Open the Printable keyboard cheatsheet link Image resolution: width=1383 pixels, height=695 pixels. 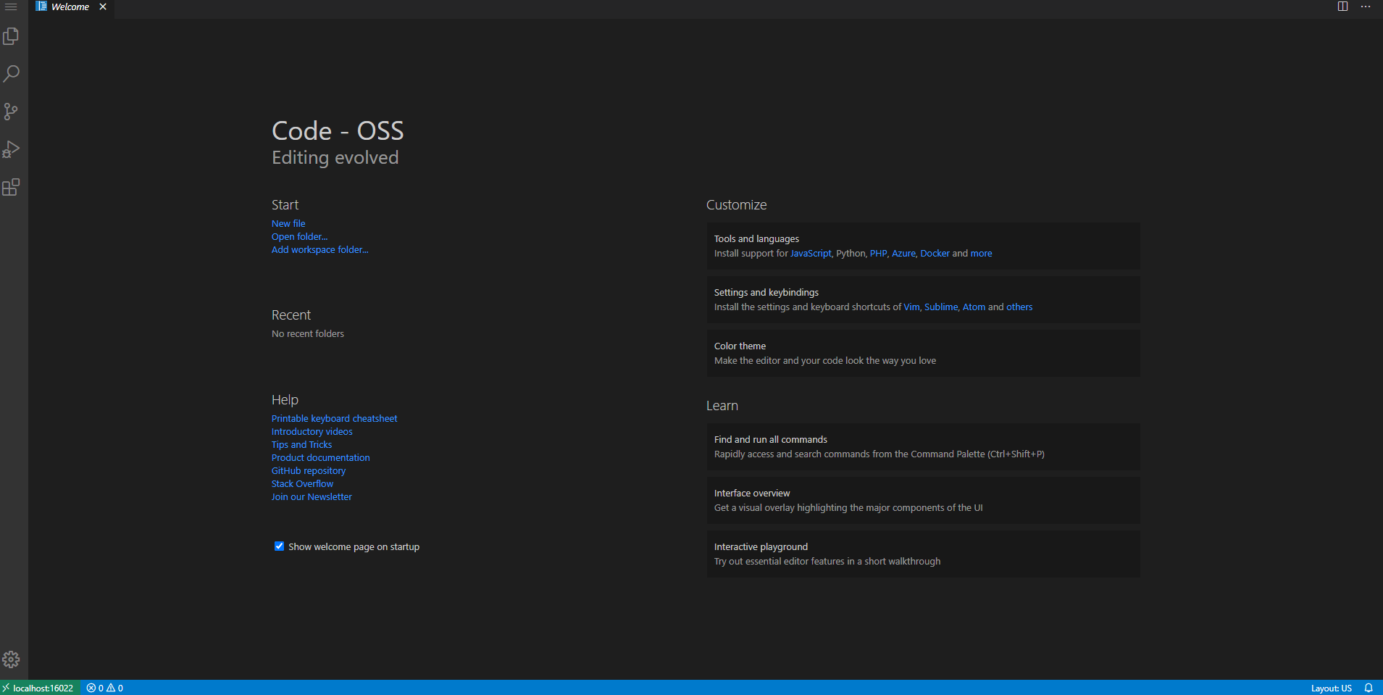pyautogui.click(x=334, y=419)
